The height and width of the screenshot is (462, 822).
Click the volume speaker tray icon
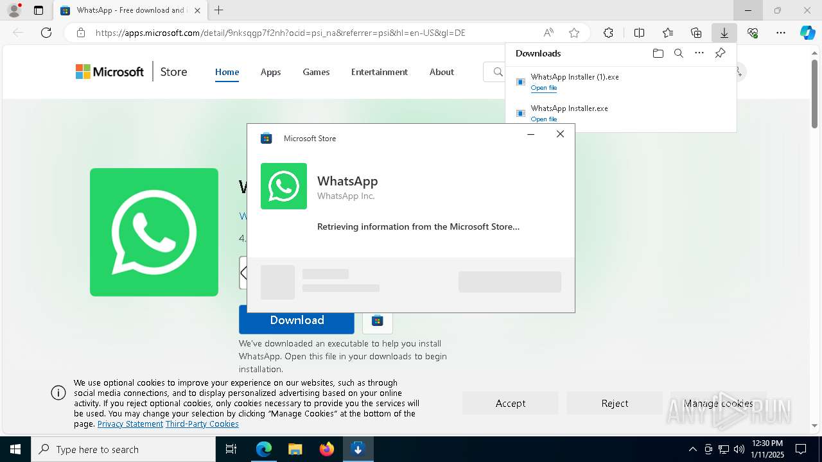[x=739, y=449]
